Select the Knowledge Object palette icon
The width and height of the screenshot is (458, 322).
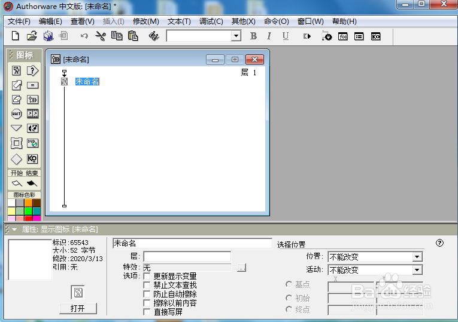pos(32,159)
